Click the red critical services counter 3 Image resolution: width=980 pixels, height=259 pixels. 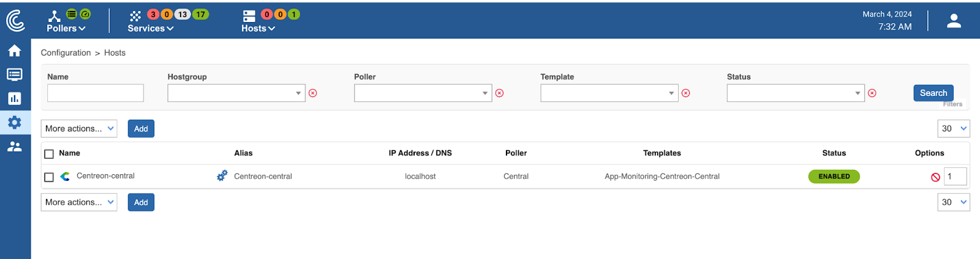[x=153, y=14]
